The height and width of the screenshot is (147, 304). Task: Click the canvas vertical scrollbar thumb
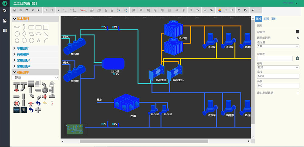coord(253,72)
